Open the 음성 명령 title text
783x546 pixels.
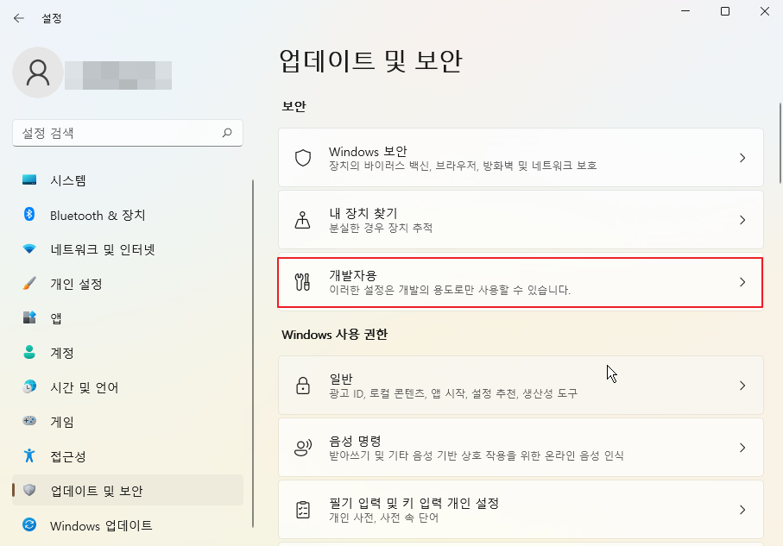355,441
